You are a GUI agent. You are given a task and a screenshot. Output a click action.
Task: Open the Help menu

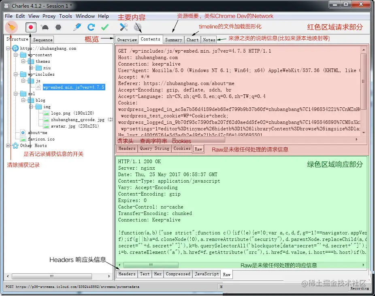[103, 16]
